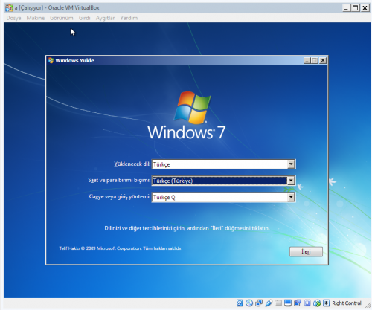
Task: Open the USB devices status icon
Action: click(x=269, y=303)
